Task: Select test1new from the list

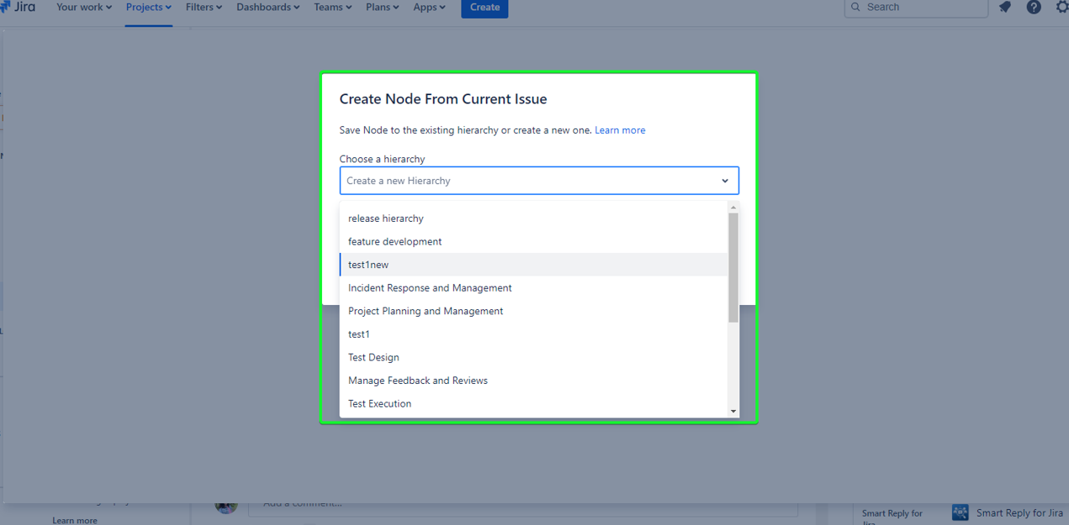Action: point(368,265)
